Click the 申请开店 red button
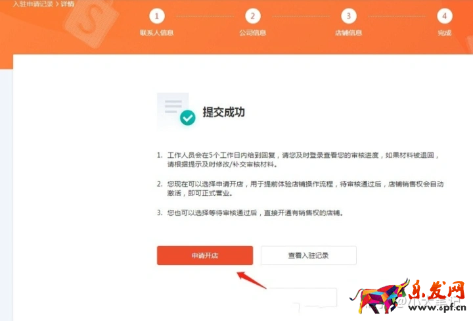 click(205, 255)
